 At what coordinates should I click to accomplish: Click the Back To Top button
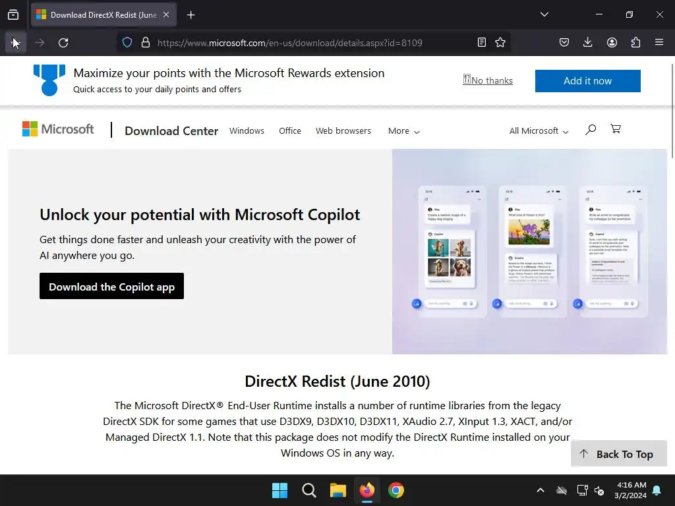tap(618, 454)
